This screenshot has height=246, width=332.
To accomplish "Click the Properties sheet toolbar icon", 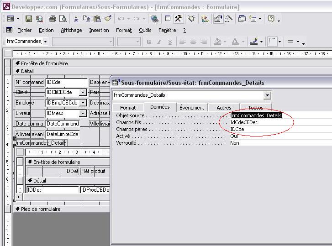I will pyautogui.click(x=218, y=19).
